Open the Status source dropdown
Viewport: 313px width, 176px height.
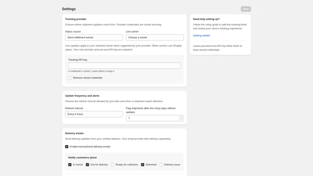pyautogui.click(x=94, y=38)
